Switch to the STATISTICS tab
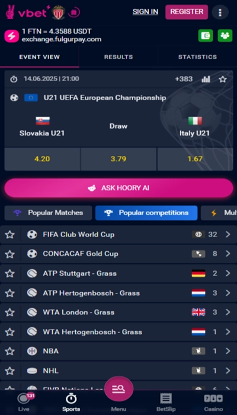Viewport: 237px width, 415px height. (197, 57)
